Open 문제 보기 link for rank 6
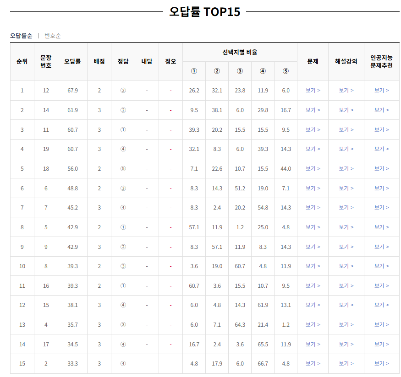Image resolution: width=401 pixels, height=377 pixels. click(x=313, y=188)
